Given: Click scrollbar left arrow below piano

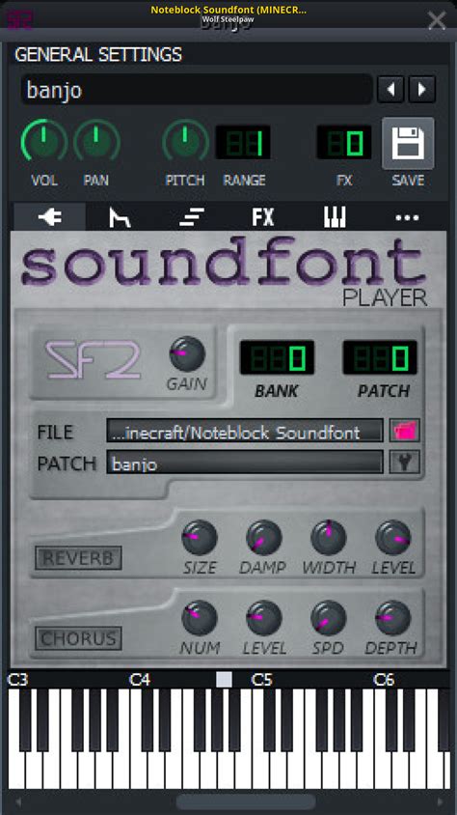Looking at the screenshot, I should [17, 801].
